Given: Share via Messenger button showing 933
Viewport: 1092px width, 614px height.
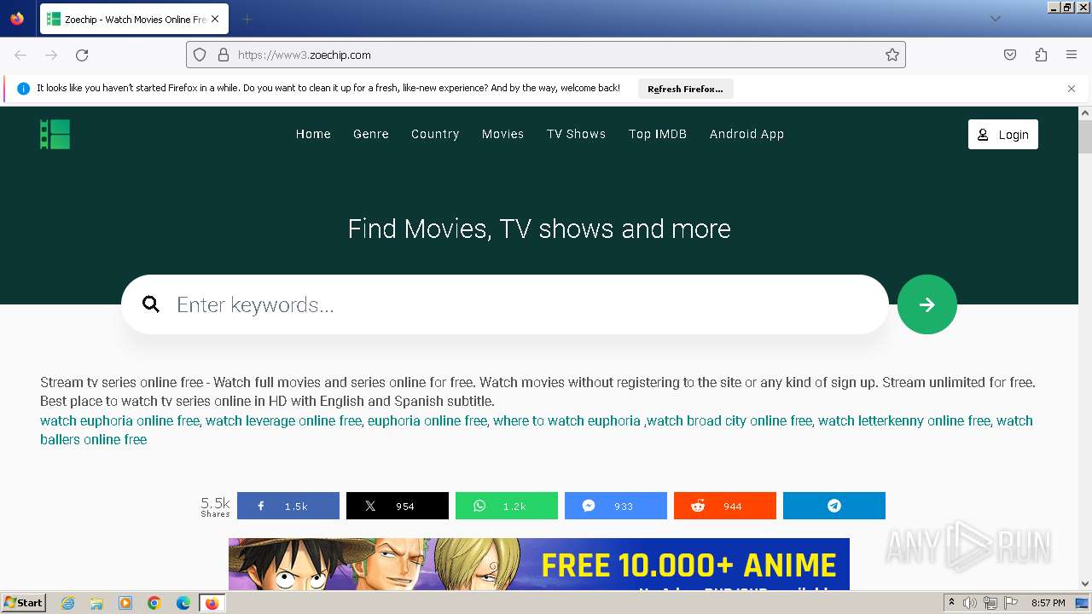Looking at the screenshot, I should click(x=615, y=506).
